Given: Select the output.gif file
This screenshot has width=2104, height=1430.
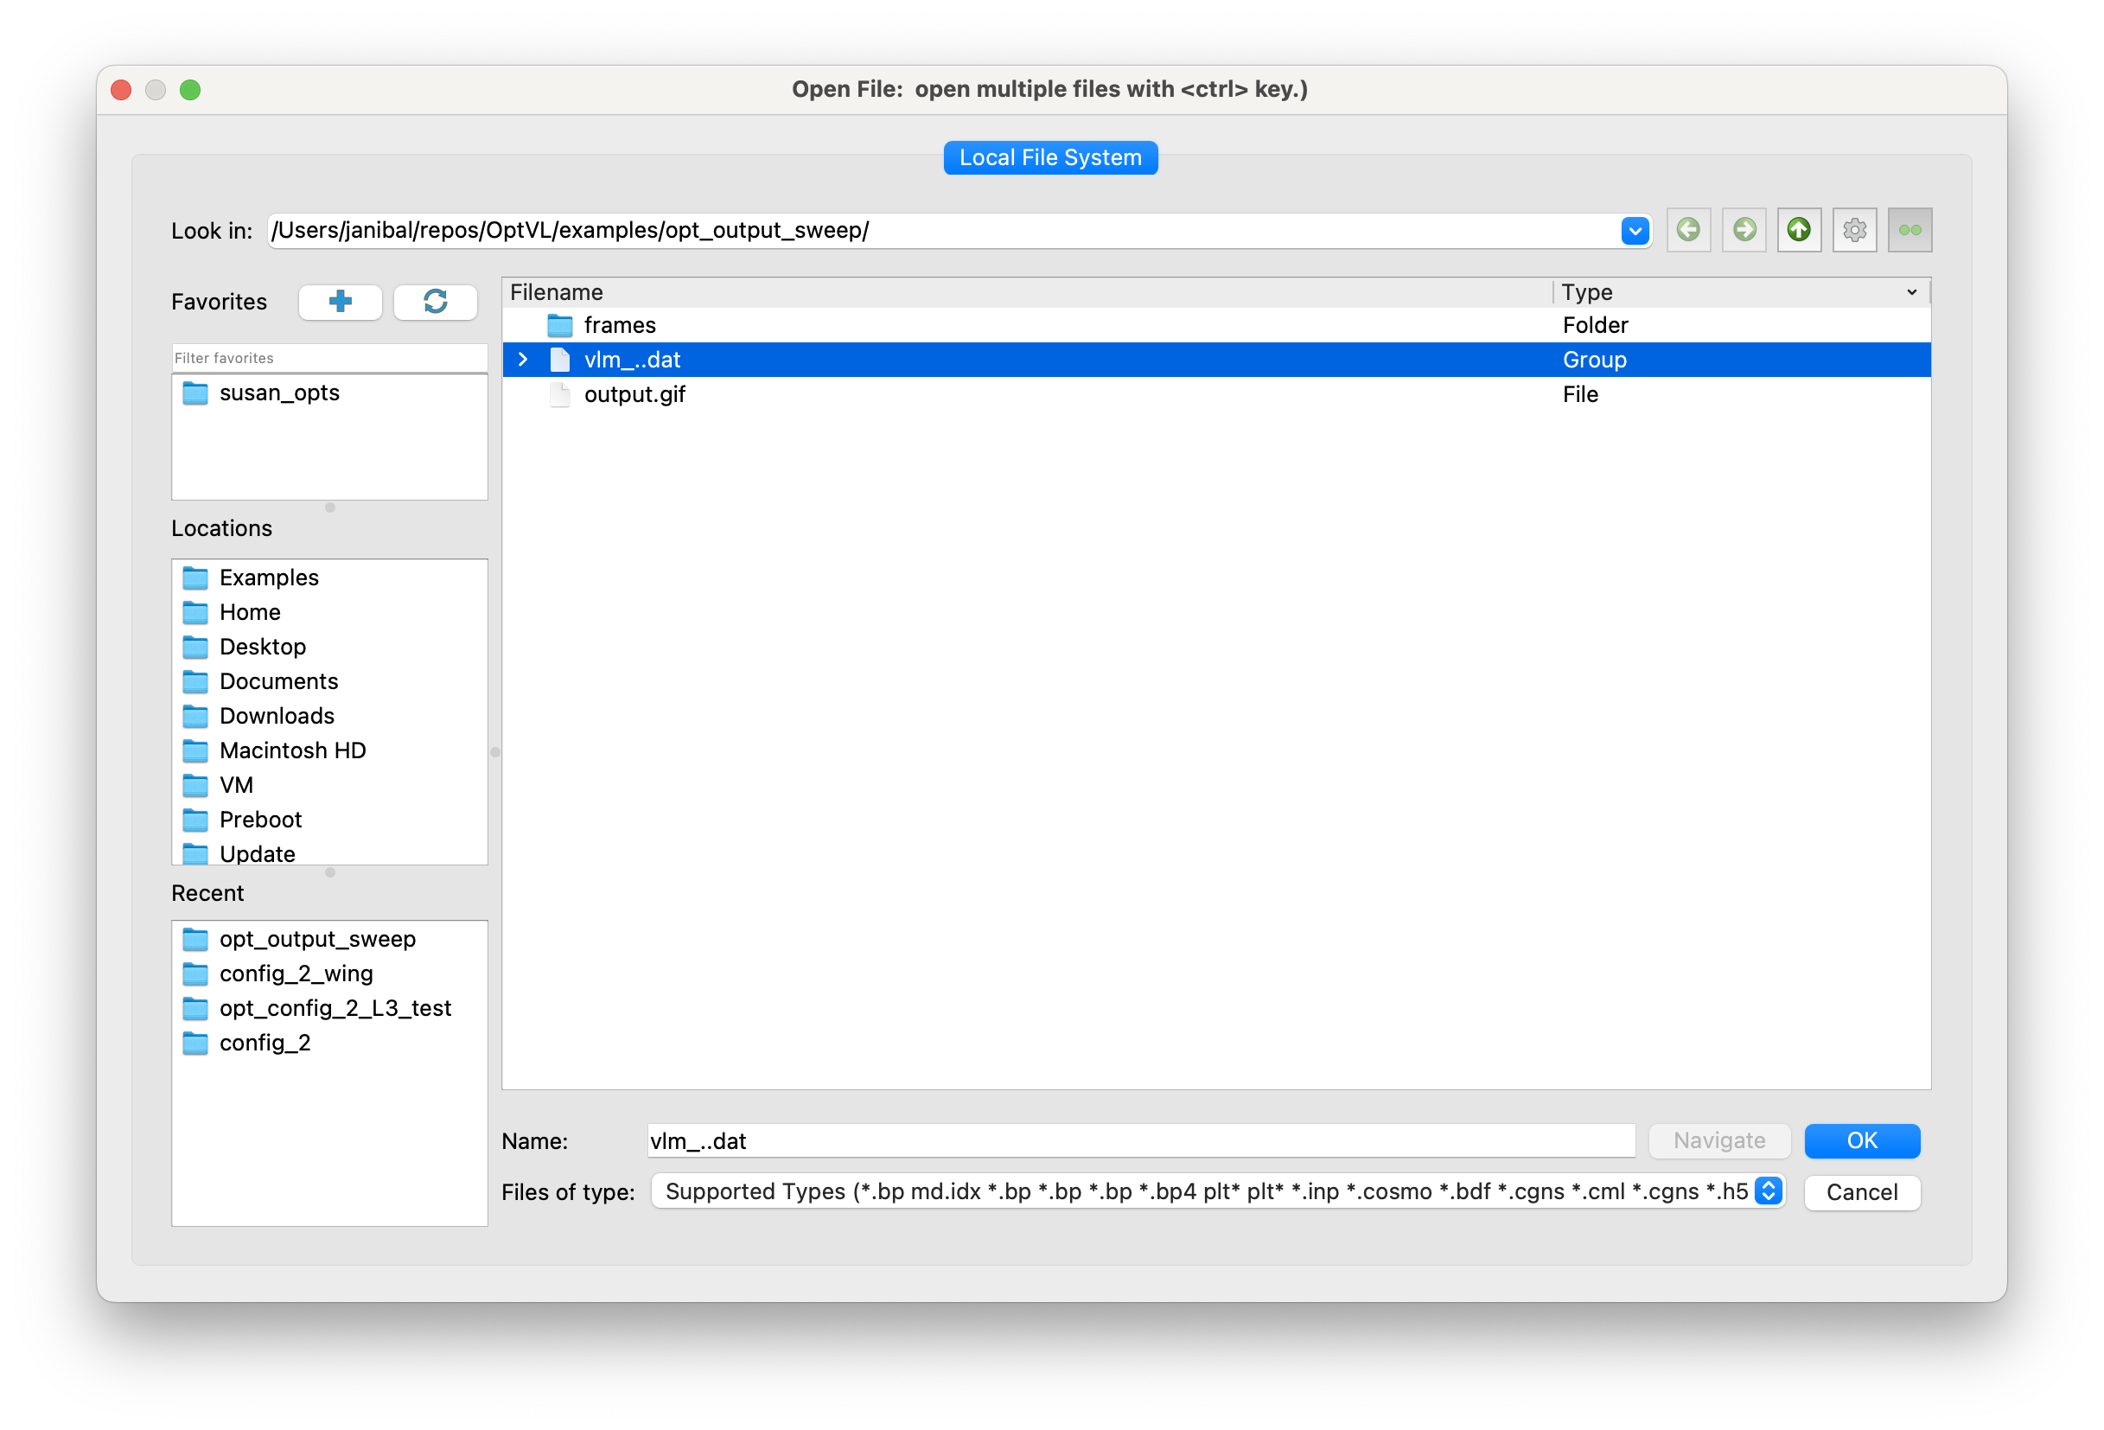Looking at the screenshot, I should (x=1216, y=394).
